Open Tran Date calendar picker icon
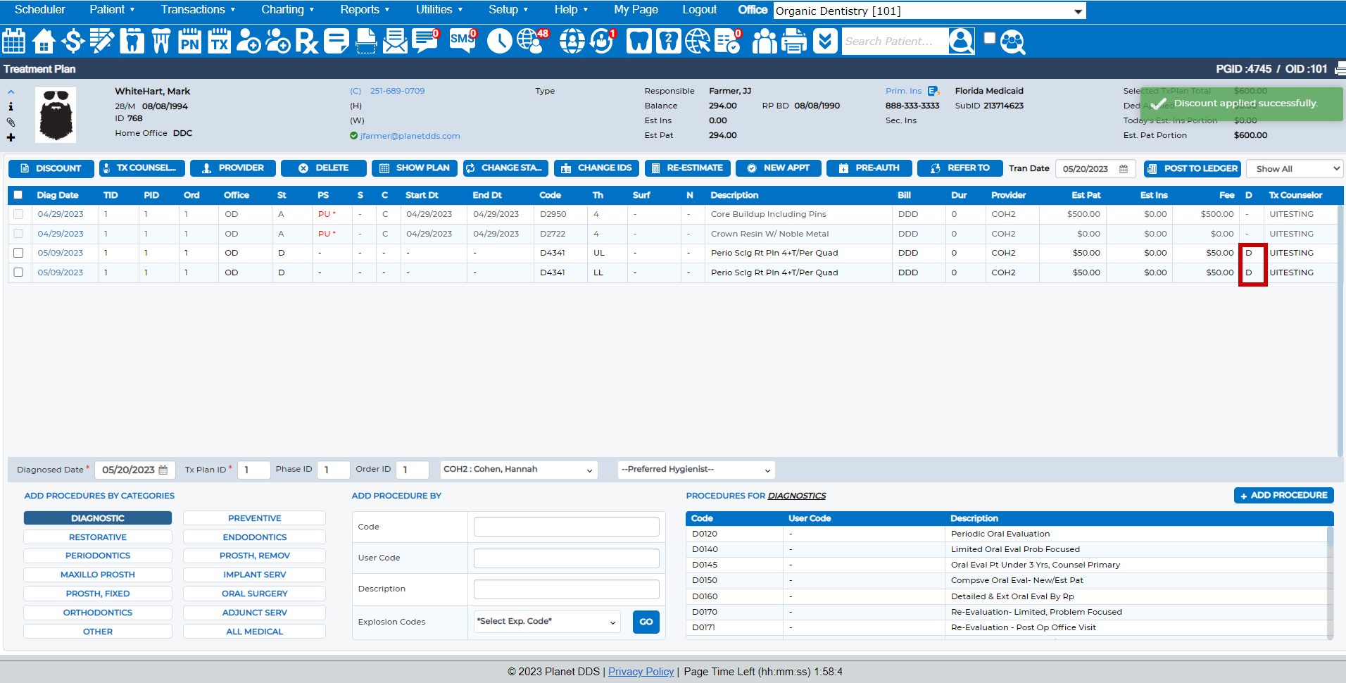 click(1124, 169)
